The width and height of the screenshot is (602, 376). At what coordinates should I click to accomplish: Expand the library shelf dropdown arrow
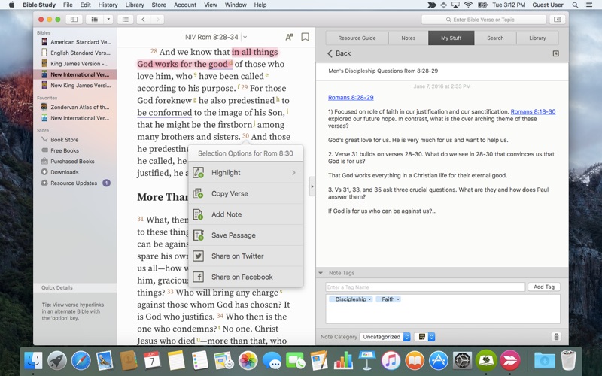(x=108, y=20)
